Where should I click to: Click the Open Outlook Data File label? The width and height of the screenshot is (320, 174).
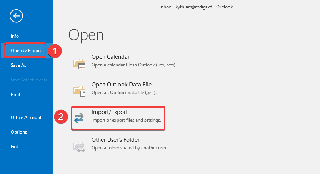121,85
